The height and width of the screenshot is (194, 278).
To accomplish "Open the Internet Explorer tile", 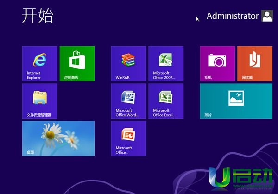I will (x=40, y=64).
